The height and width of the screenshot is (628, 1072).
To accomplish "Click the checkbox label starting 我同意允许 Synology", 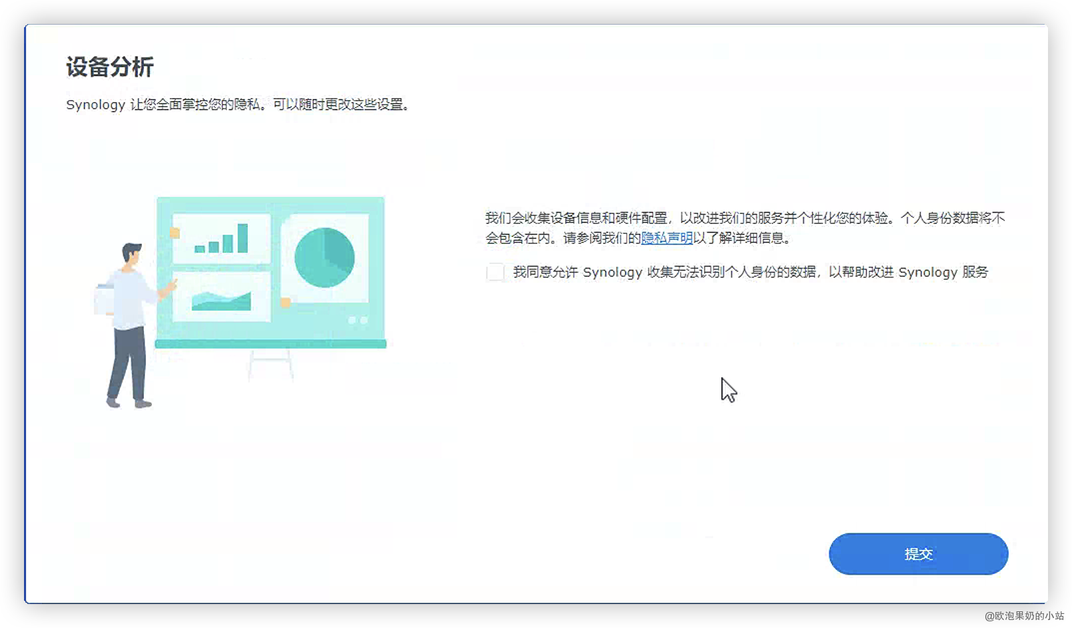I will (x=751, y=272).
